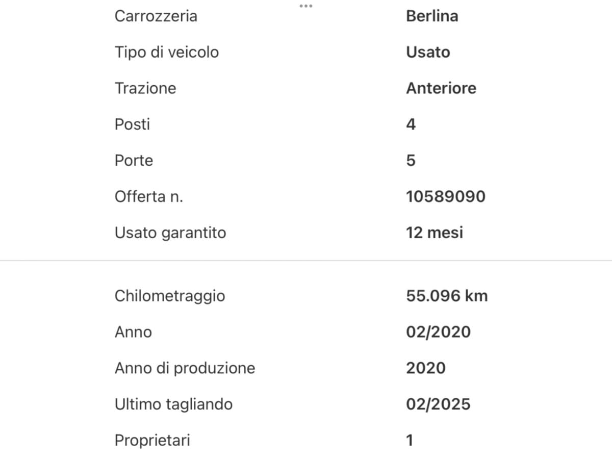
Task: Click the Anno di produzione label
Action: click(185, 368)
